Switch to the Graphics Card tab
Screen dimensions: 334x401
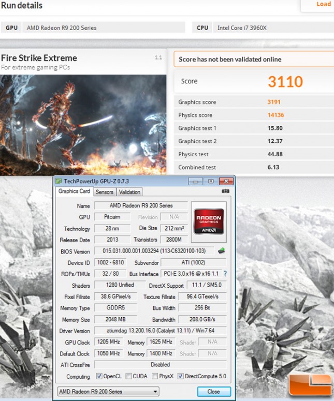click(74, 191)
